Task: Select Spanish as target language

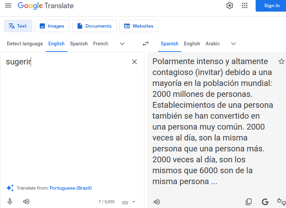Action: click(169, 44)
